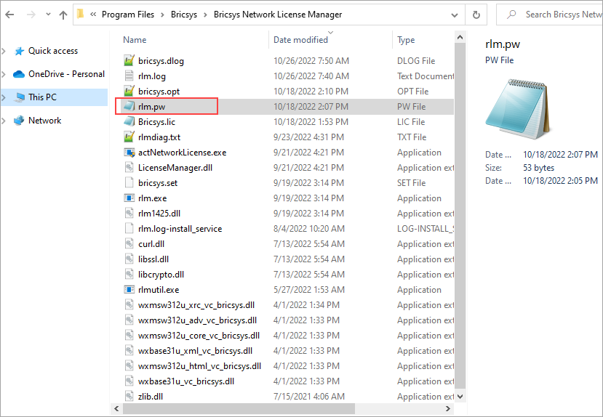Expand the Network tree node
603x417 pixels.
[4, 121]
